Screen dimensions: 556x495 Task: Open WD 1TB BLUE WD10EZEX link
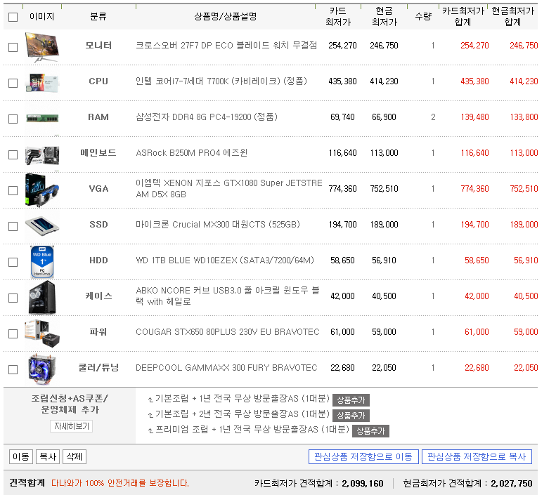[225, 260]
